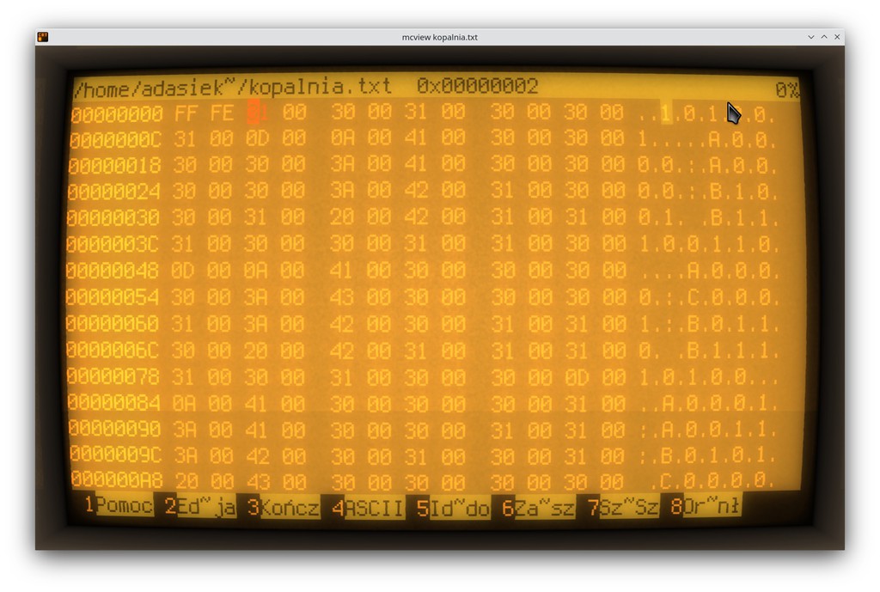Click the offset 00000084
The height and width of the screenshot is (592, 880).
114,403
